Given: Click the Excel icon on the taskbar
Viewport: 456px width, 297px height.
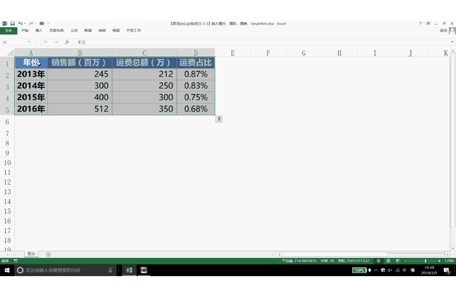Looking at the screenshot, I should pyautogui.click(x=129, y=270).
